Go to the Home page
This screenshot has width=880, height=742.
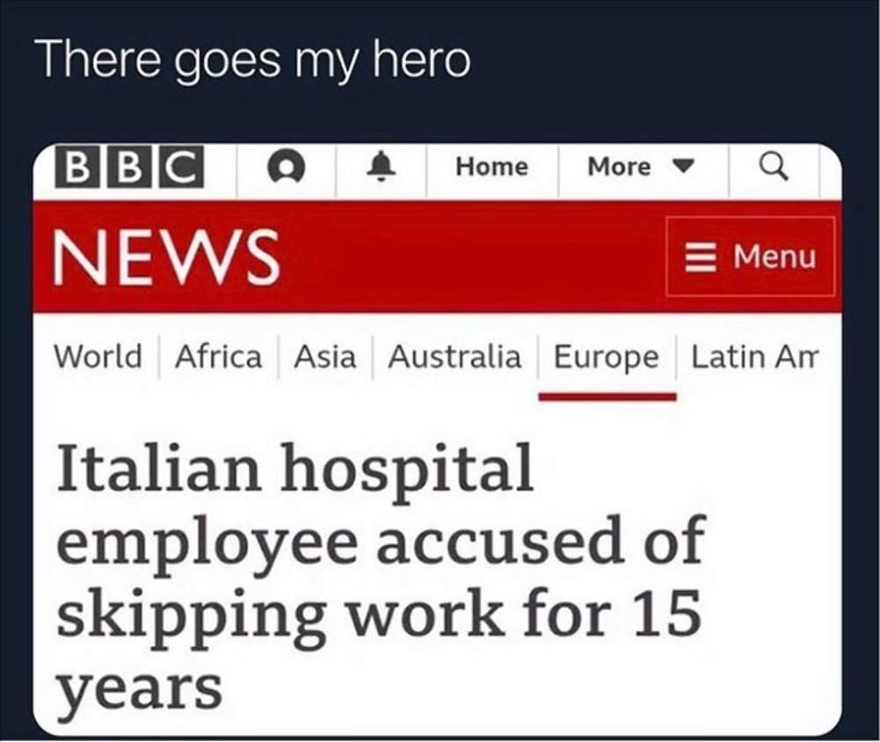(491, 167)
